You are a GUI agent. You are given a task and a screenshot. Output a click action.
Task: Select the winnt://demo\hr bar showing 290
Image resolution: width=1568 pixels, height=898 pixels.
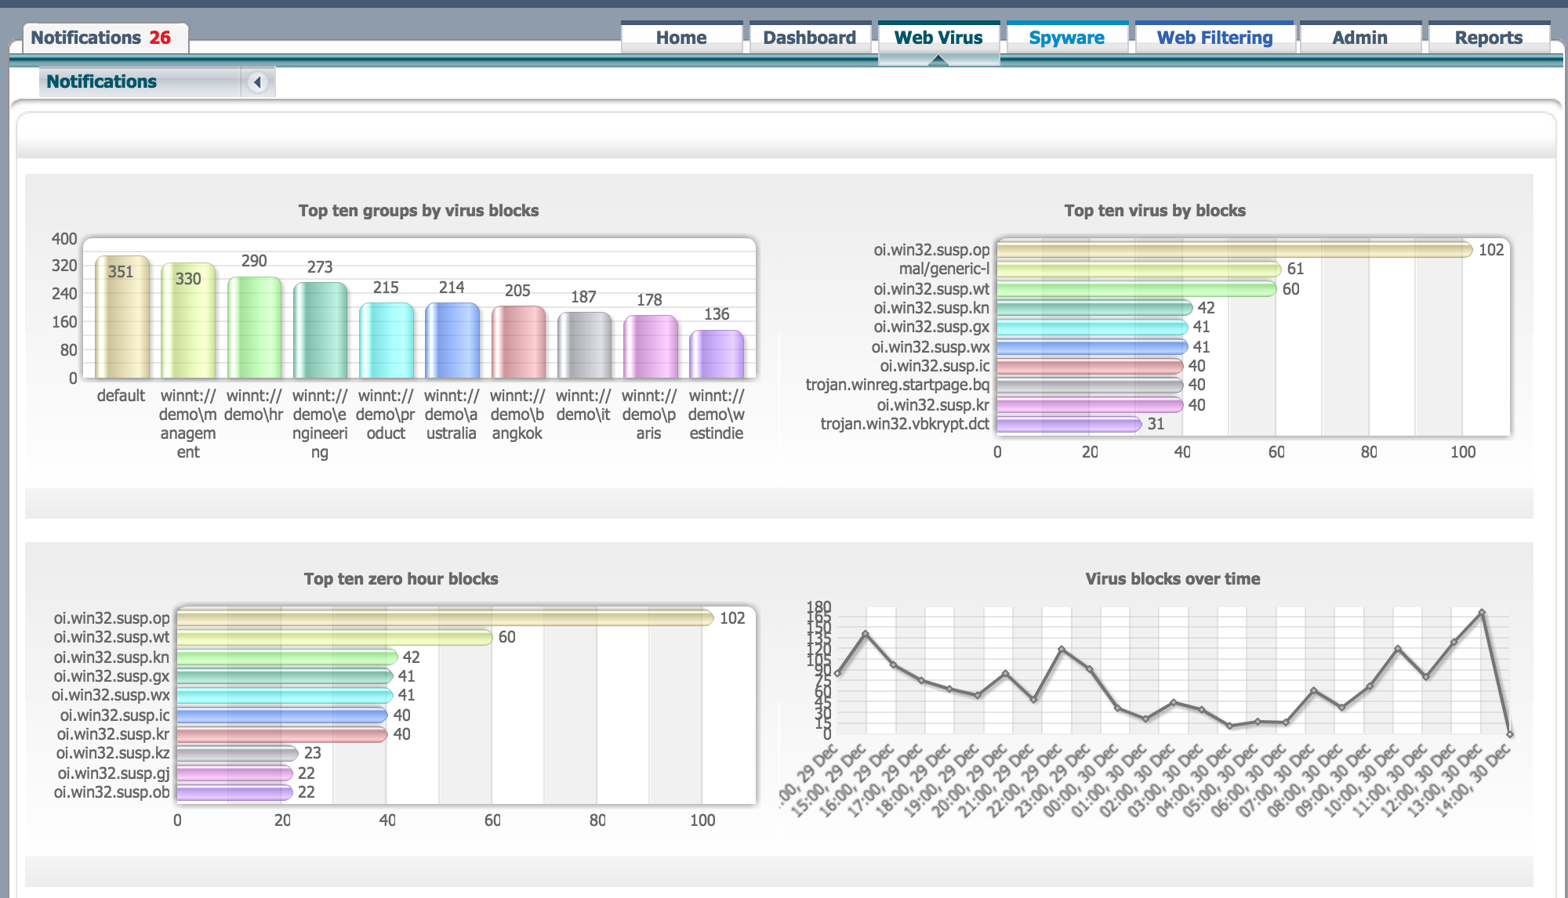254,329
